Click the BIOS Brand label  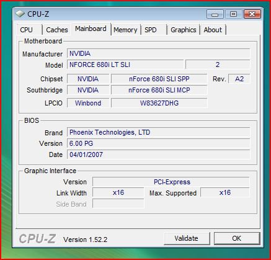53,133
